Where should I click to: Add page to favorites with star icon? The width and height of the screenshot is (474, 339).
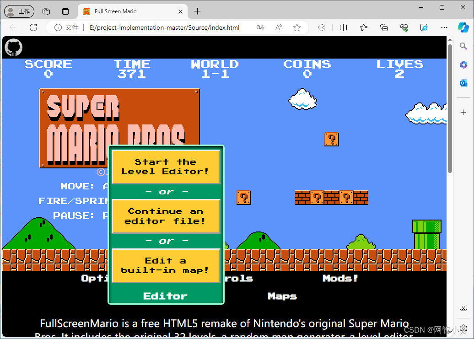297,27
